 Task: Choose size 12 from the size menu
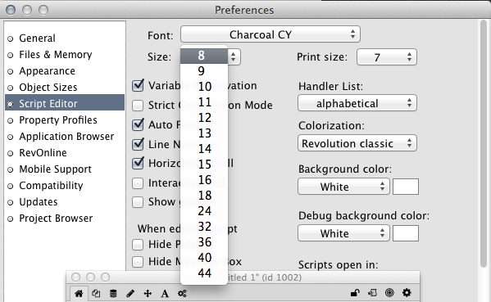(204, 118)
